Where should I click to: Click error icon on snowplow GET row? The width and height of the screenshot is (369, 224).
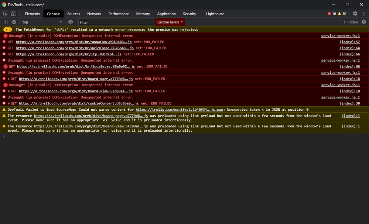click(4, 42)
